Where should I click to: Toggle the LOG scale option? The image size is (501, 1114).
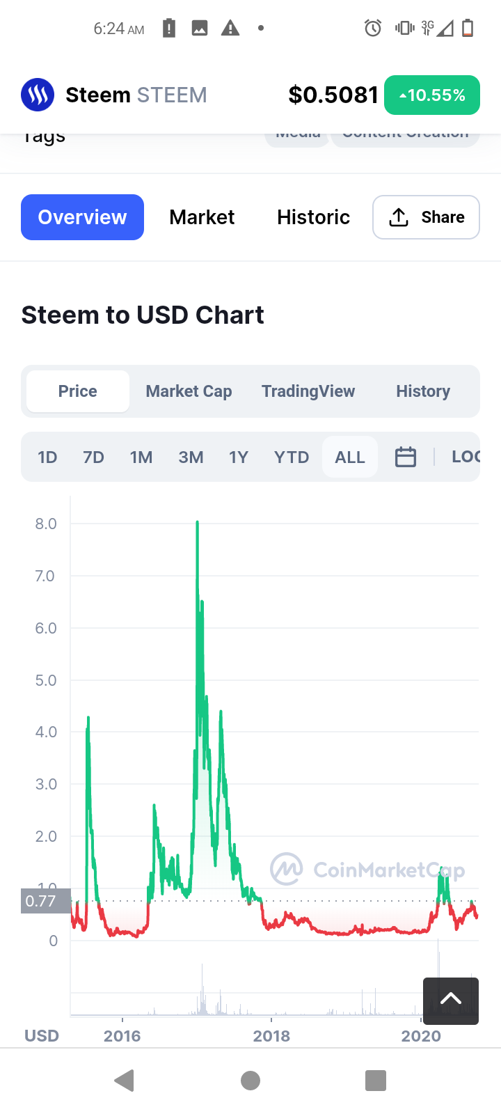point(466,457)
